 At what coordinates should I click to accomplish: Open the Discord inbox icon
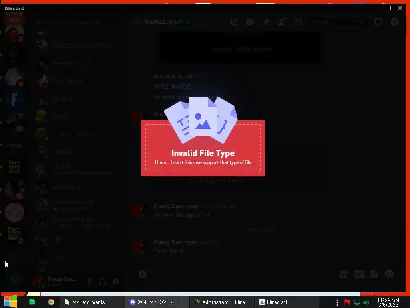(x=378, y=22)
